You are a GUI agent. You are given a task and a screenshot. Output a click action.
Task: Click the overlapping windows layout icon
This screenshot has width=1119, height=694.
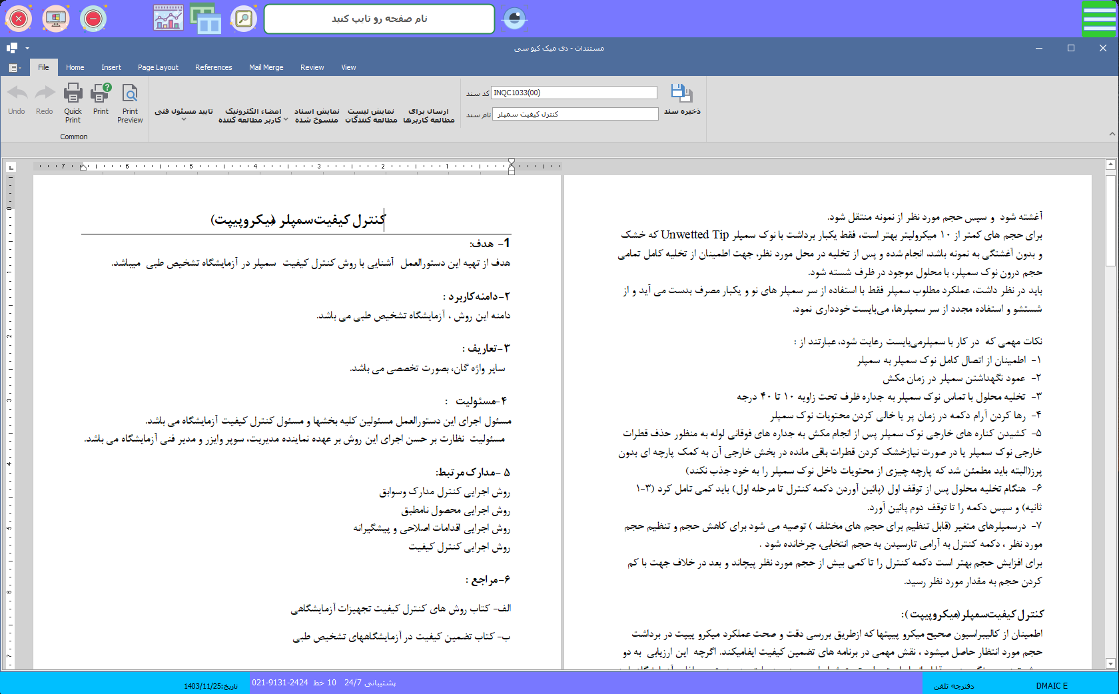tap(206, 19)
